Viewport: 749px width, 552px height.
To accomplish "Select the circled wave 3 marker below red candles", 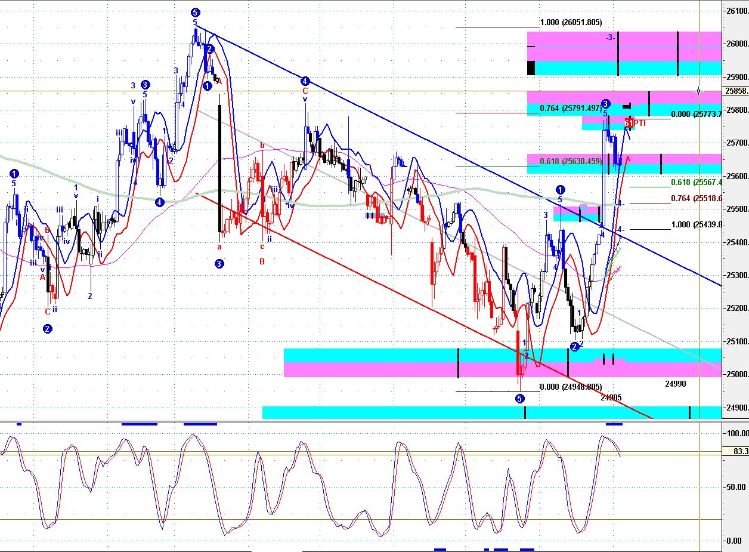I will coord(219,263).
